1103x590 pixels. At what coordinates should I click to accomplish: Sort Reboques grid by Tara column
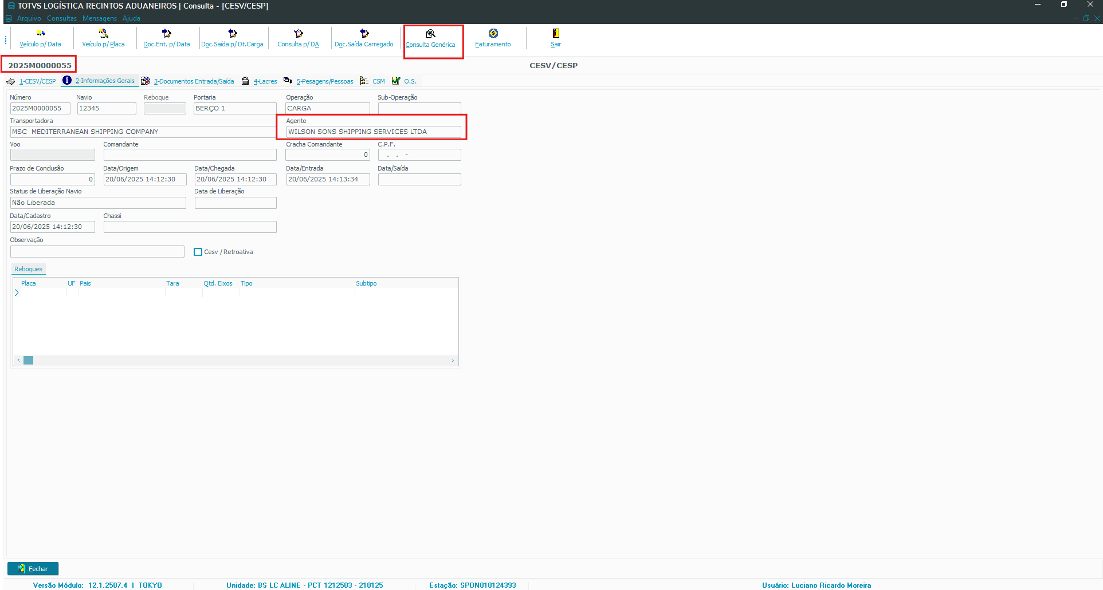pyautogui.click(x=172, y=283)
